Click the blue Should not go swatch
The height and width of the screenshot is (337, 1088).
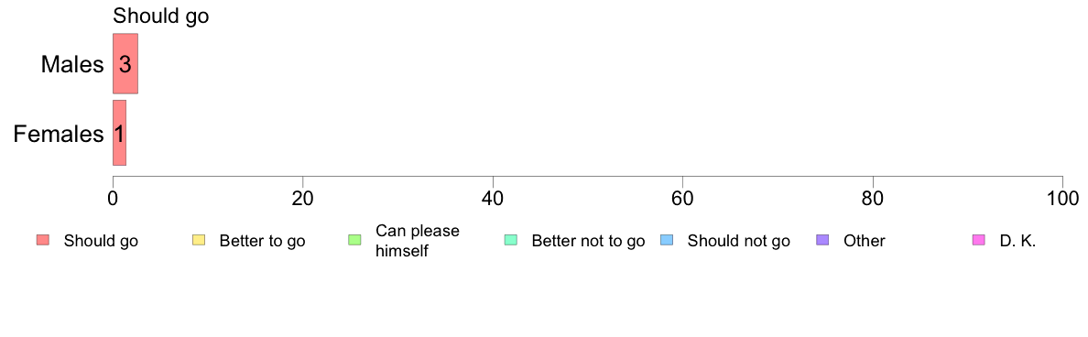pyautogui.click(x=667, y=241)
